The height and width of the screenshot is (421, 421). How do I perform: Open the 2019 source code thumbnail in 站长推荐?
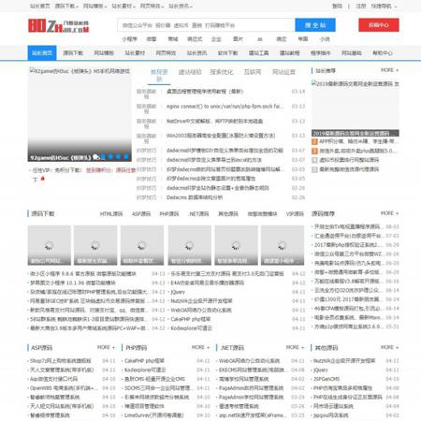[356, 109]
